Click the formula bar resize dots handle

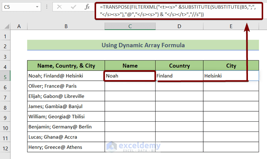(47, 7)
